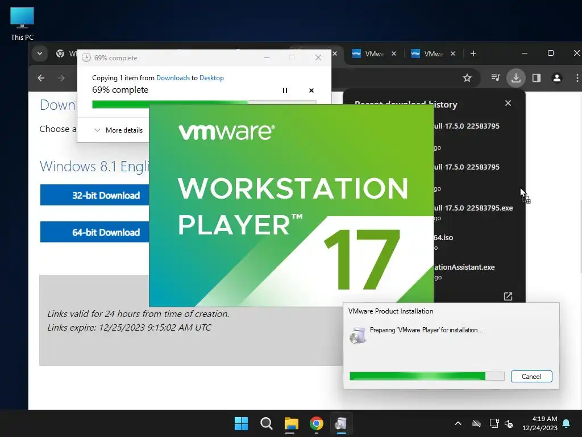Image resolution: width=582 pixels, height=437 pixels.
Task: Click 32-bit Download button
Action: (95, 195)
